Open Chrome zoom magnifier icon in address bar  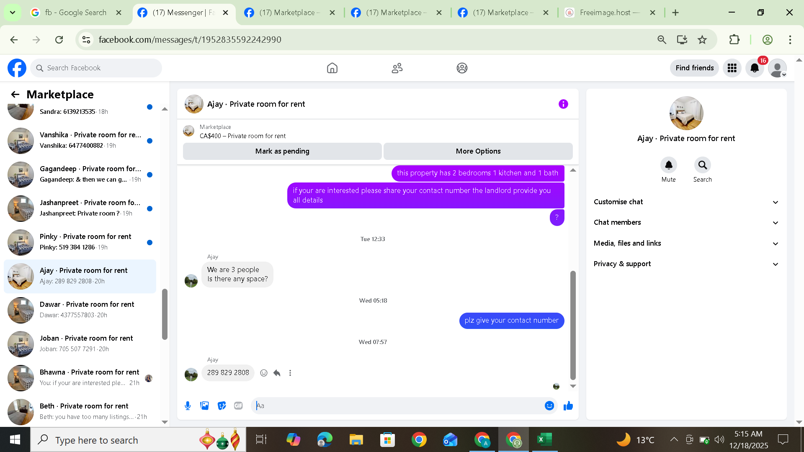662,40
